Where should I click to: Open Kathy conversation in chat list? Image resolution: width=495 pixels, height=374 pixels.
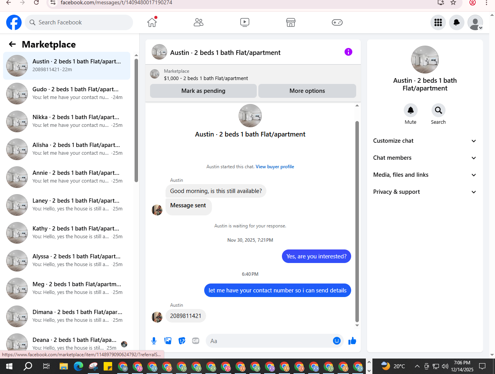[x=67, y=233]
